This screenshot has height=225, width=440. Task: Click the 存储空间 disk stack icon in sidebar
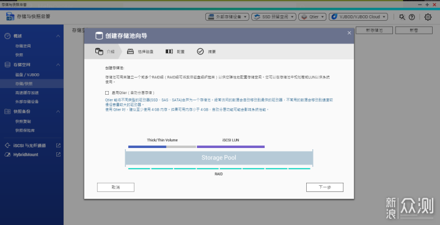tap(7, 65)
